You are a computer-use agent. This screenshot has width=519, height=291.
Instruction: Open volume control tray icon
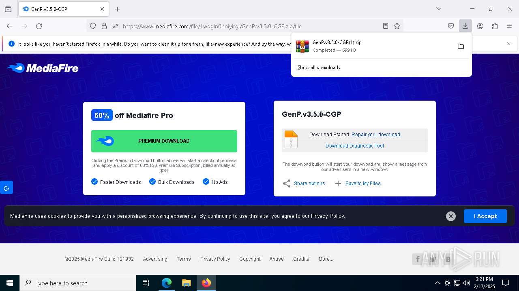pos(467,283)
